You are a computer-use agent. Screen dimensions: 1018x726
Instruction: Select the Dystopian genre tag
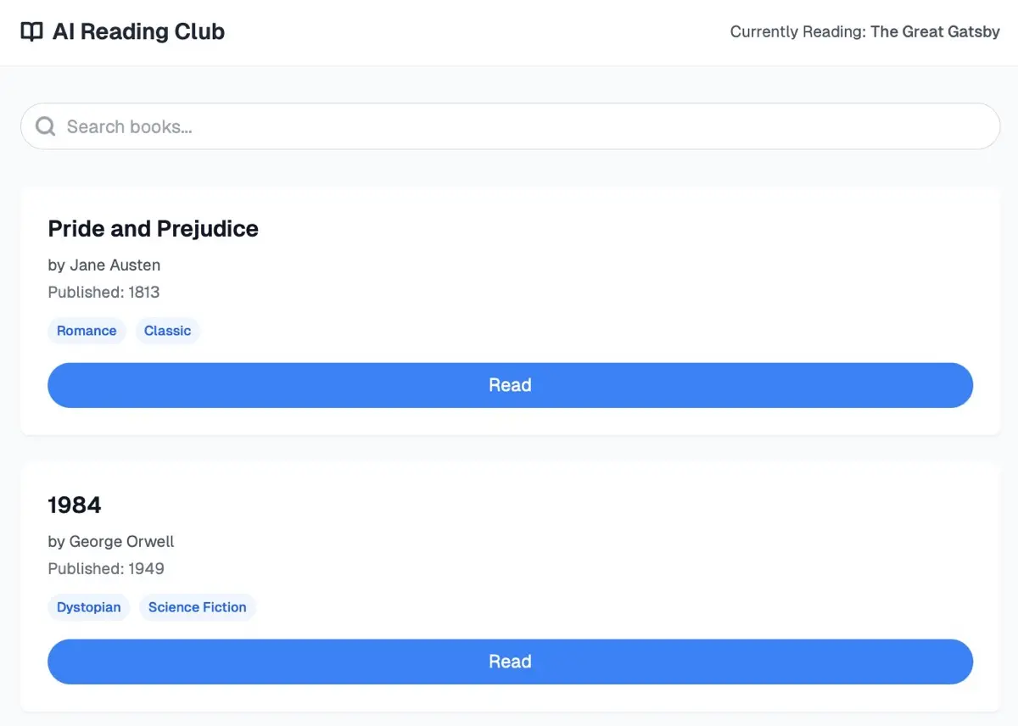88,607
